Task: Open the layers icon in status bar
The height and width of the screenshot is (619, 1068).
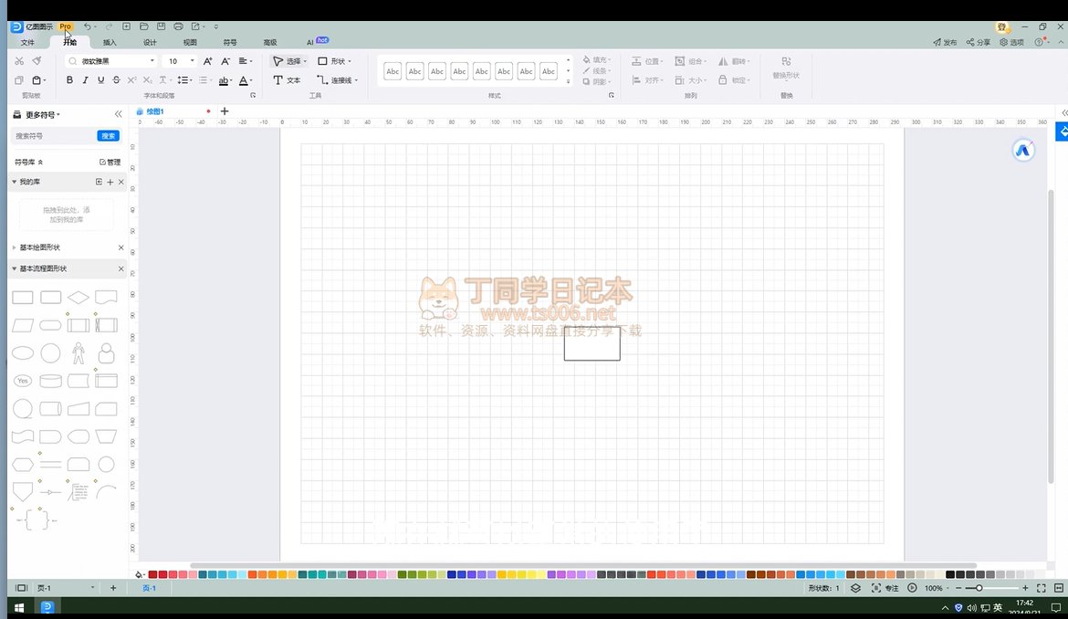Action: coord(855,588)
